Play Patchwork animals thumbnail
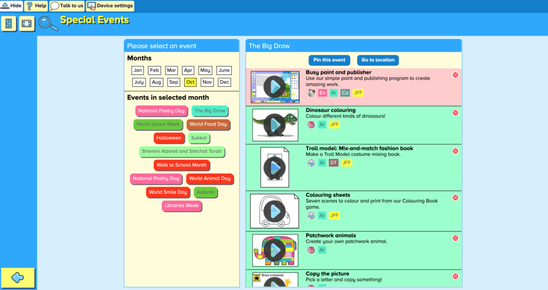 pos(275,250)
